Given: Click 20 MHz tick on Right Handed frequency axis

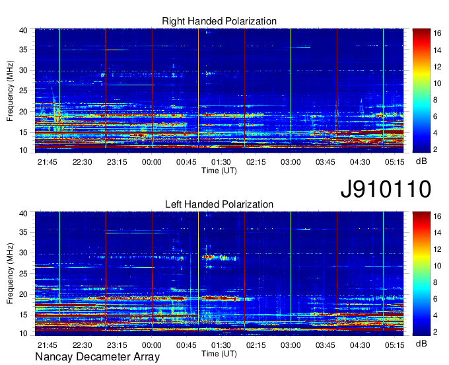Looking at the screenshot, I should pos(23,112).
